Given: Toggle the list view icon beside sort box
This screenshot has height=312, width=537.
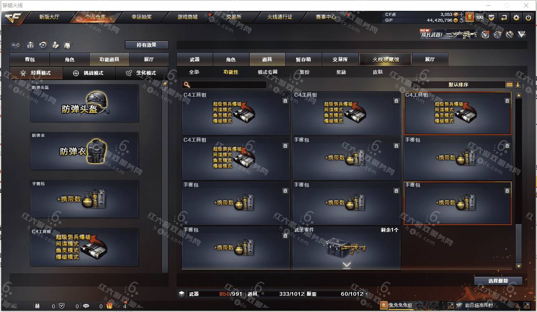Looking at the screenshot, I should pyautogui.click(x=509, y=85).
